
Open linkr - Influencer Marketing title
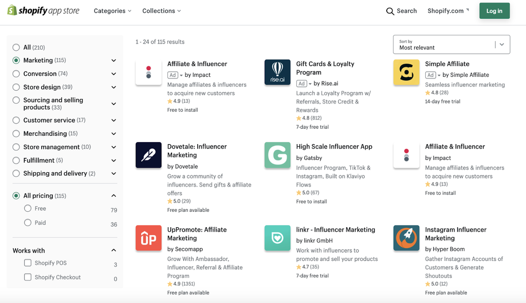335,230
